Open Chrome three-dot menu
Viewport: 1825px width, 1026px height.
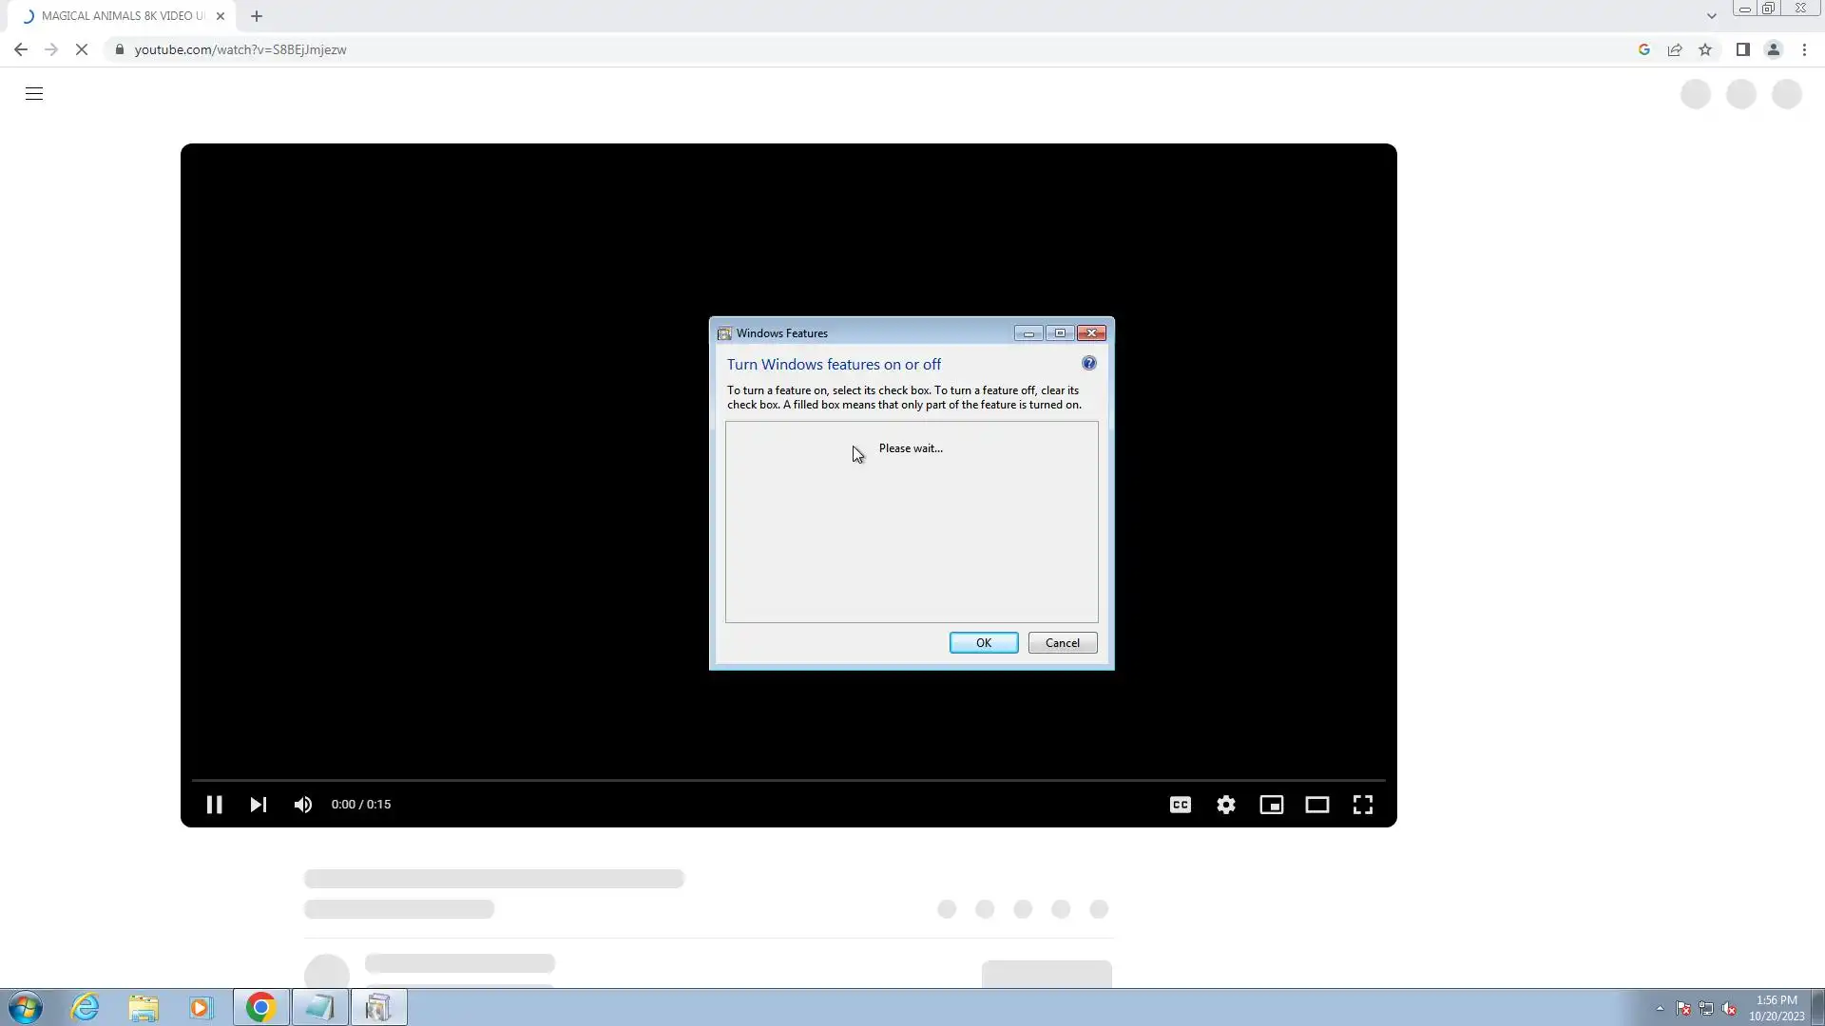(1804, 49)
